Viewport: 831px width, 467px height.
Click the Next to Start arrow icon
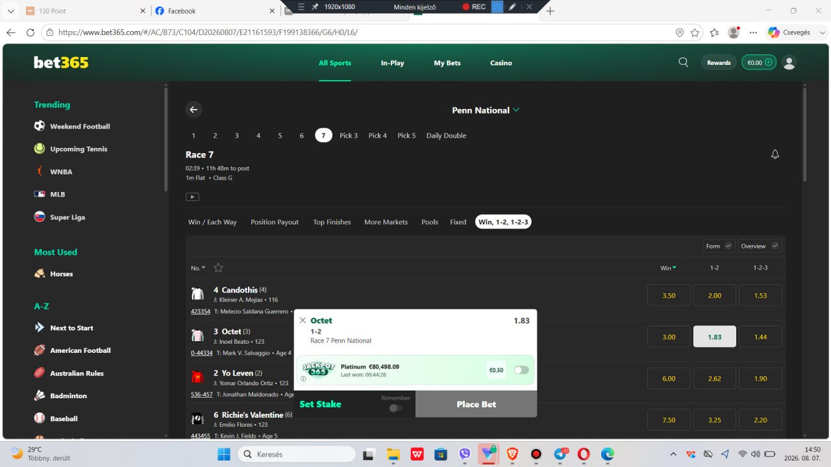click(x=40, y=328)
